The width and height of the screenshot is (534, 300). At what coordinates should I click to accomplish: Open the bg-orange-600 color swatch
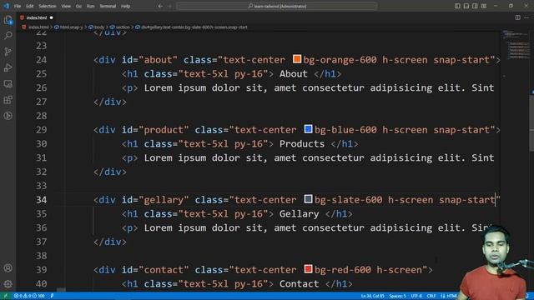(x=297, y=59)
